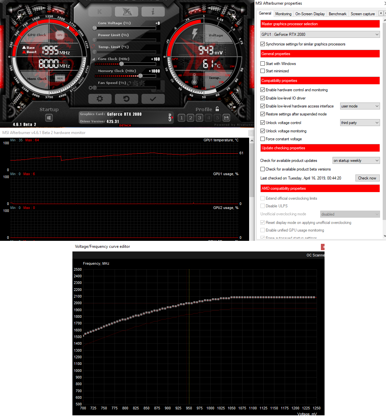Click the lightning bolt voltage icon
386x418 pixels.
[x=195, y=34]
